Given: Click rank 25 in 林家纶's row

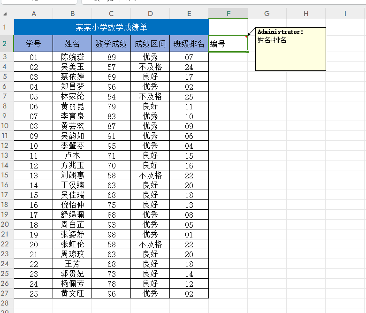Looking at the screenshot, I should point(189,96).
